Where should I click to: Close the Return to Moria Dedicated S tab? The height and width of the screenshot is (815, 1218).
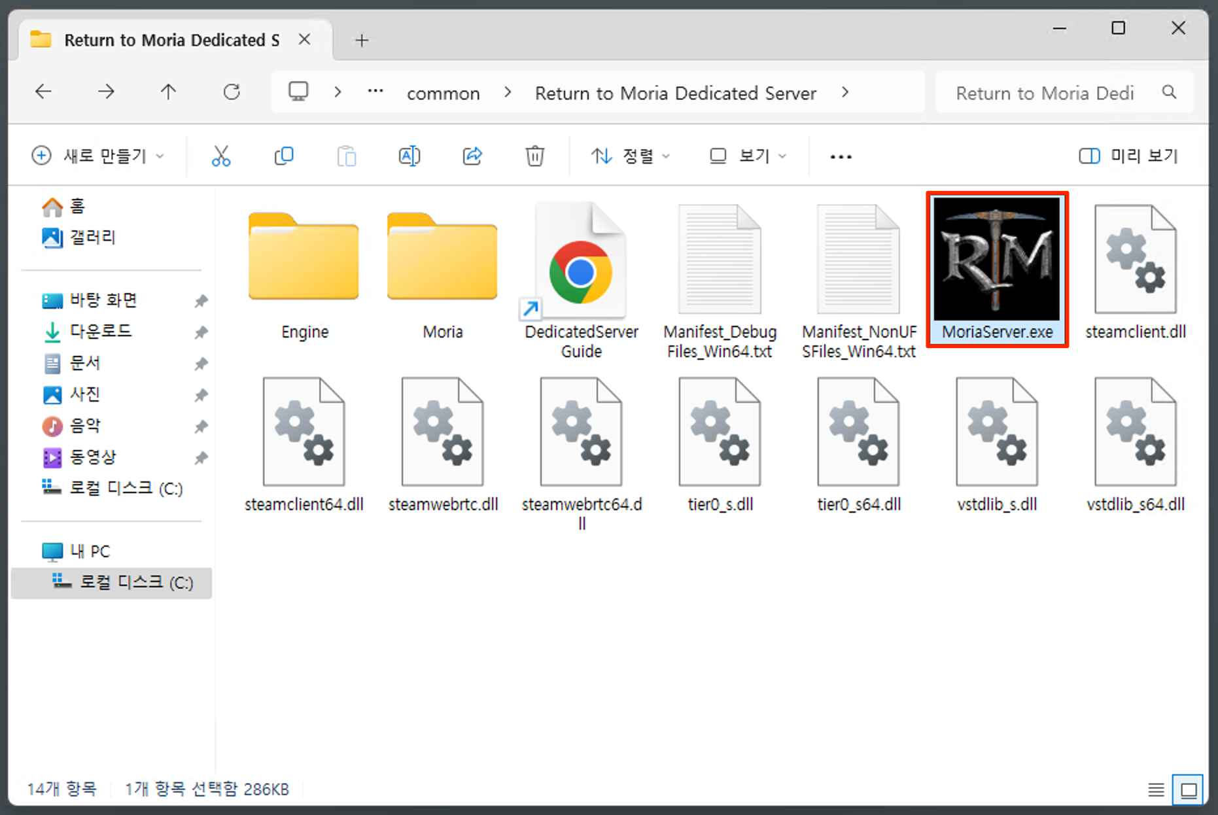point(304,40)
